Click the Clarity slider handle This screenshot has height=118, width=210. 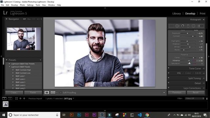pyautogui.click(x=193, y=58)
